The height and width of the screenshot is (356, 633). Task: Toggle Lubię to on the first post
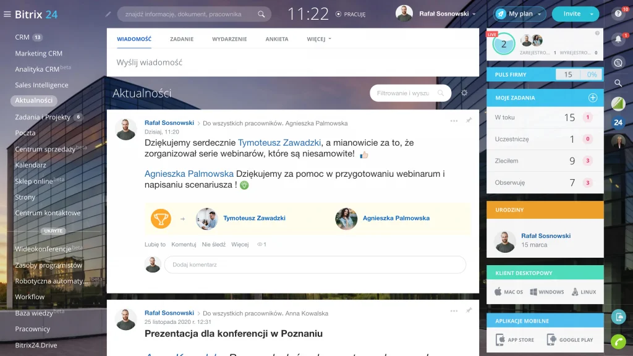[x=155, y=245]
